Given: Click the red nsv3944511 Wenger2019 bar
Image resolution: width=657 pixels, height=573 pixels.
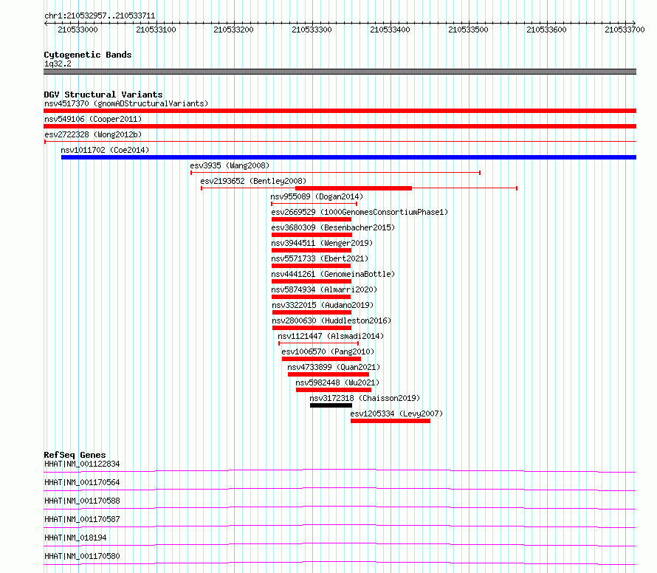Looking at the screenshot, I should 312,250.
